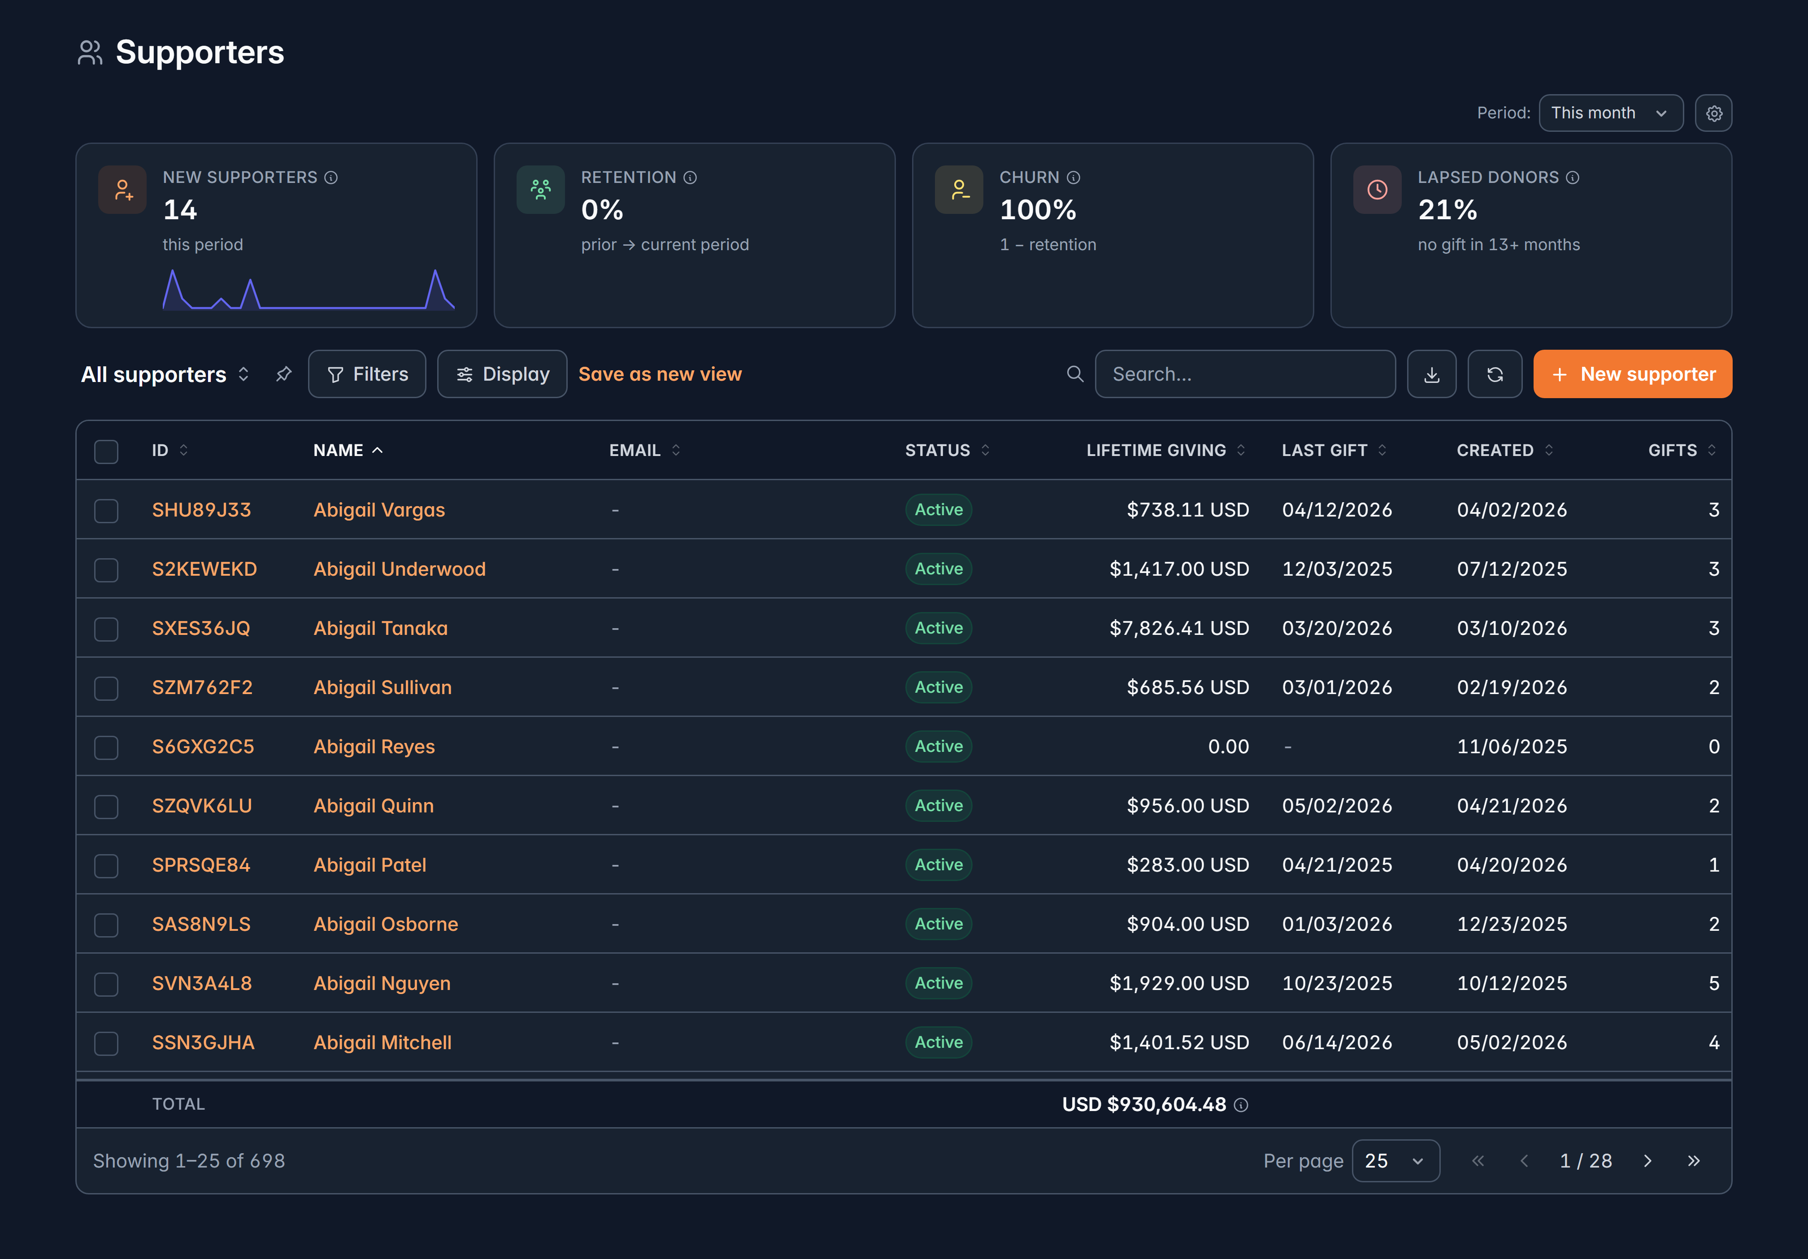The image size is (1808, 1259).
Task: Go to the next page arrow
Action: 1647,1161
